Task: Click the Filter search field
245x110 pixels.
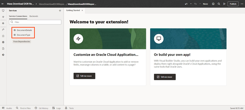Action: coord(35,22)
